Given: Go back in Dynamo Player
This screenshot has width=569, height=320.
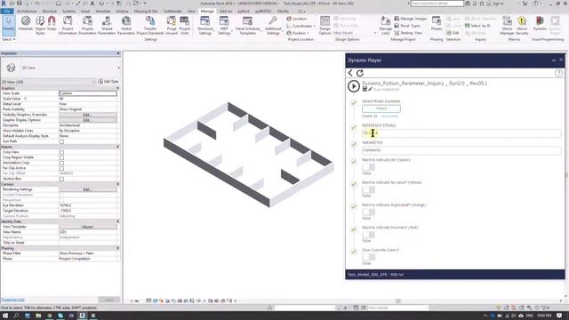Looking at the screenshot, I should click(x=350, y=73).
